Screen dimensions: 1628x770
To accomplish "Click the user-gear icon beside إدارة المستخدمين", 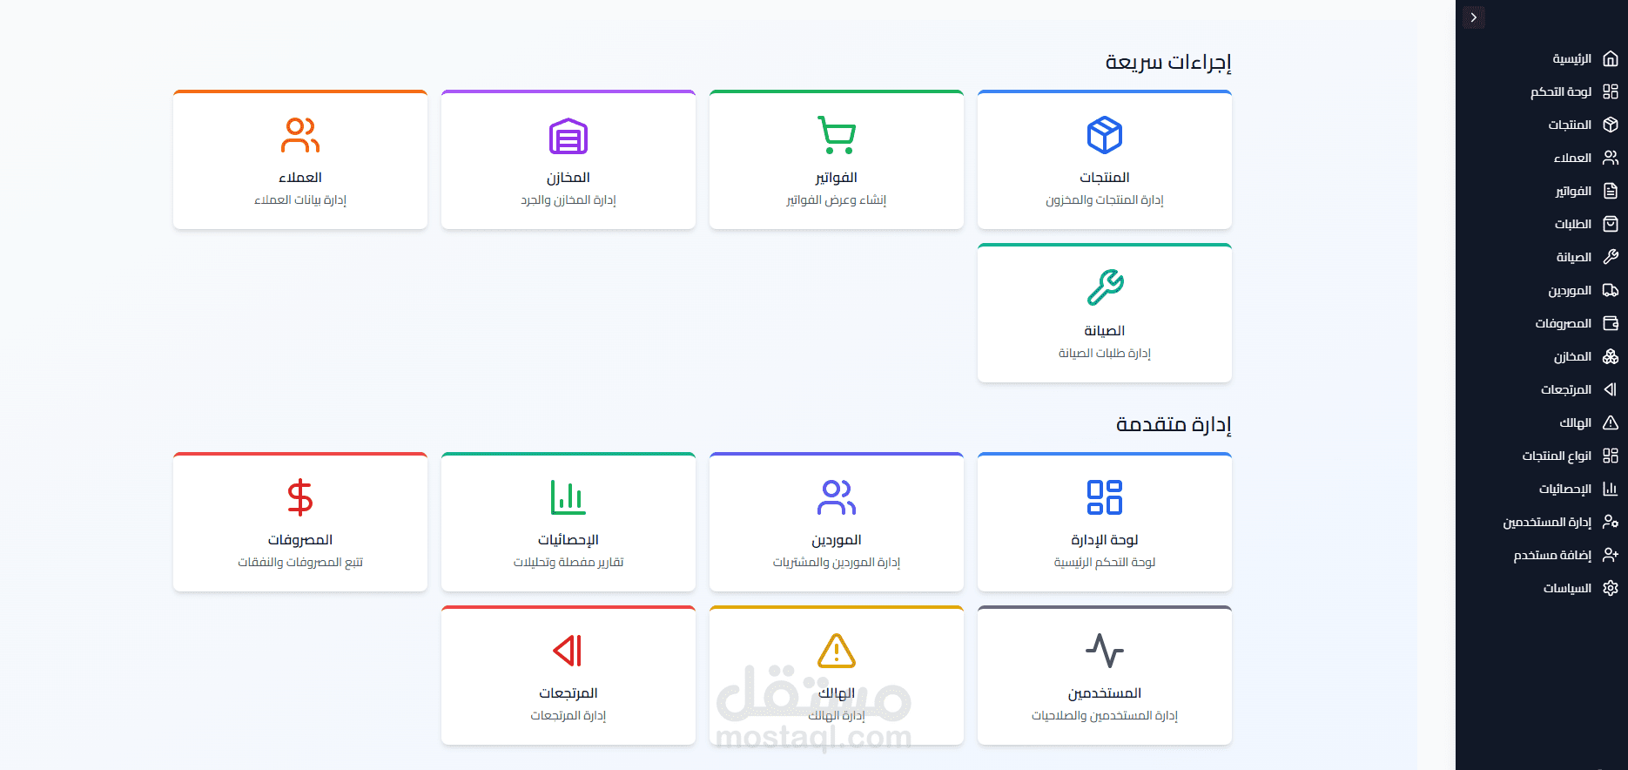I will (1611, 522).
